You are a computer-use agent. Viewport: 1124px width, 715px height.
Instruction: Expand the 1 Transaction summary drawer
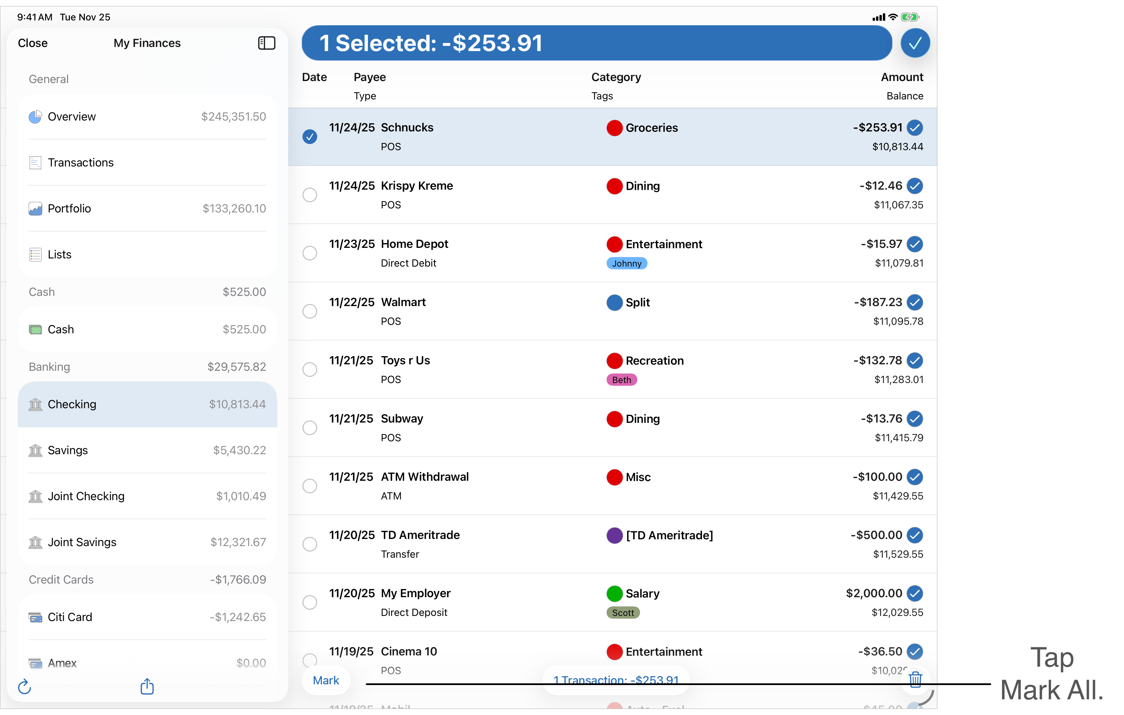click(616, 680)
